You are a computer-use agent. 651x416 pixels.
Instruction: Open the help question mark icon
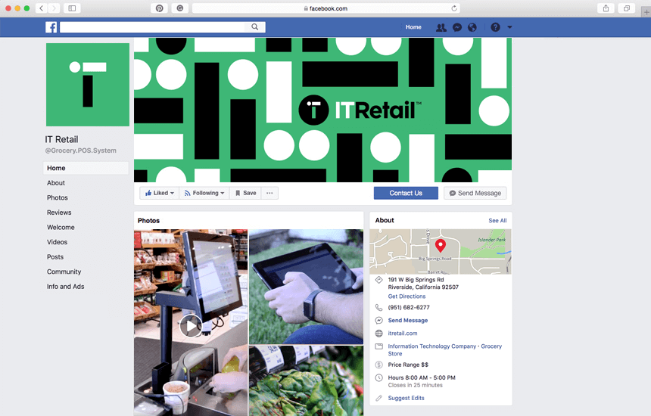[495, 27]
